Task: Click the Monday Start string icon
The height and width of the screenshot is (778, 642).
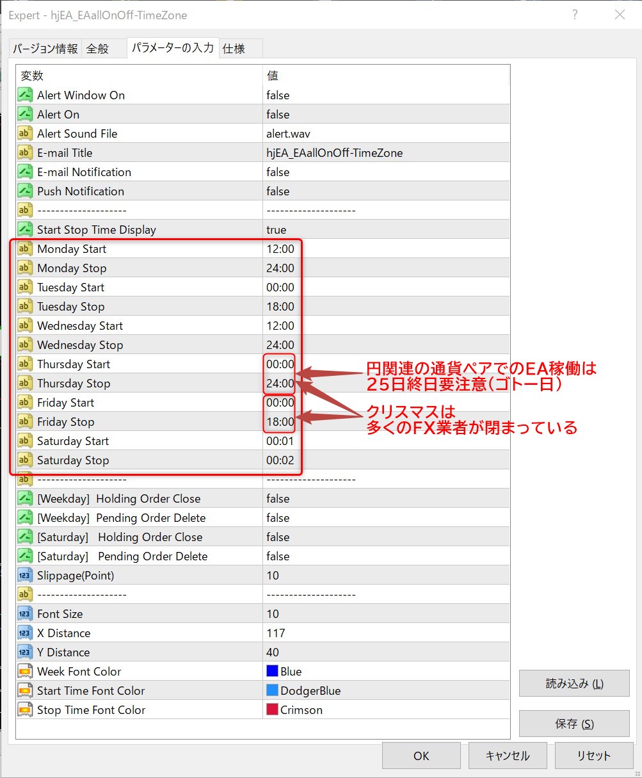Action: [x=25, y=249]
